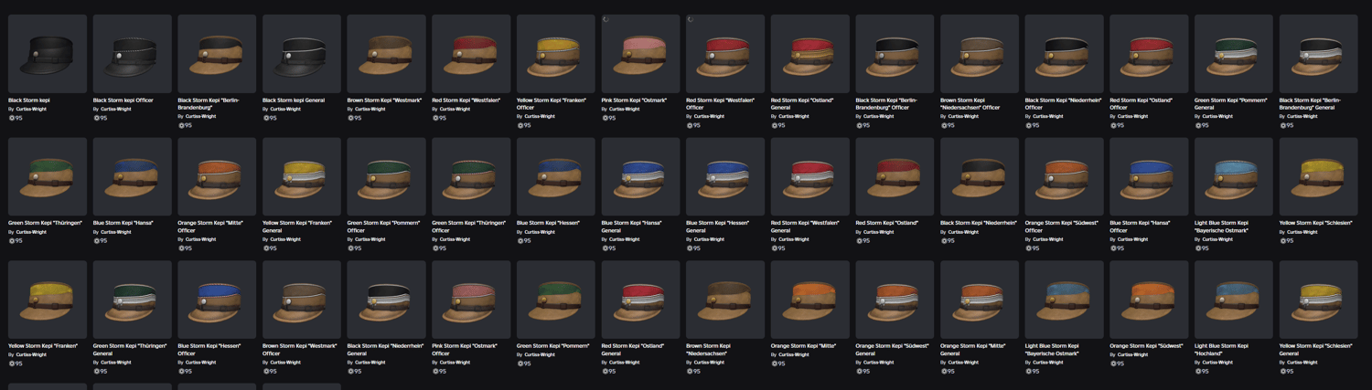
Task: Select Yellow Storm Kepi "Franken" Officer hat image
Action: click(x=555, y=53)
